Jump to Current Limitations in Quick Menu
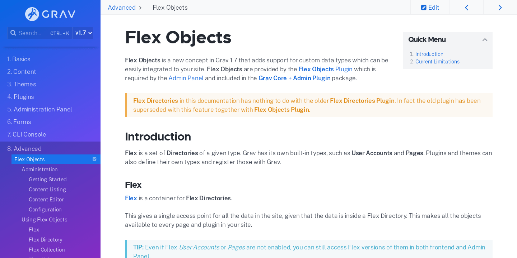This screenshot has height=258, width=517. point(437,62)
